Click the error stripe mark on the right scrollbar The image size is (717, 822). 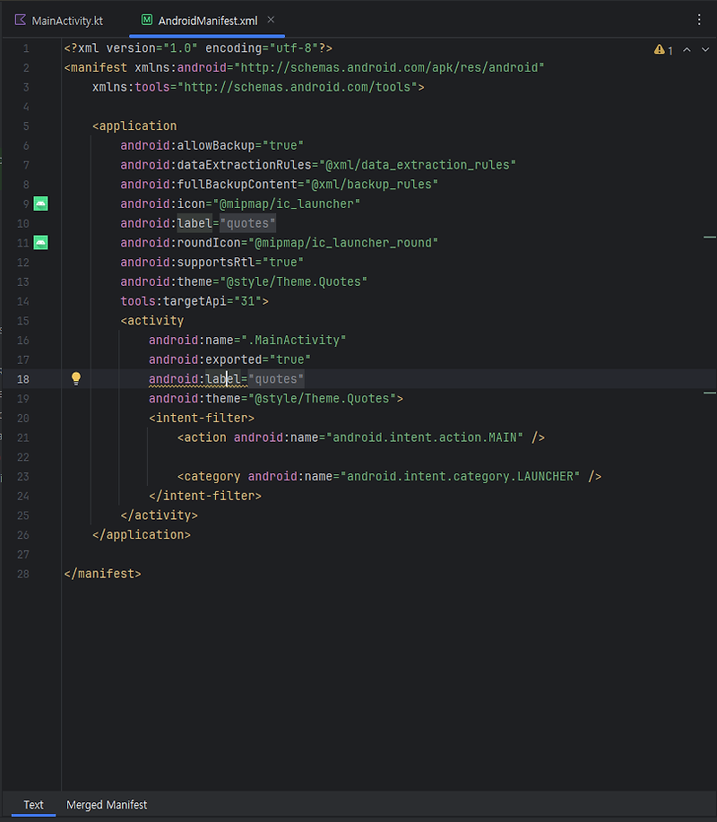coord(710,237)
